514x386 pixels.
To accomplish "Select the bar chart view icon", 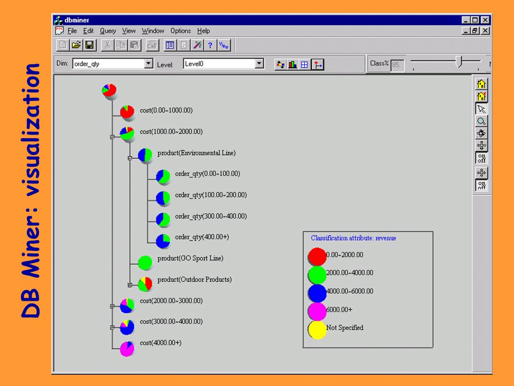I will tap(292, 65).
